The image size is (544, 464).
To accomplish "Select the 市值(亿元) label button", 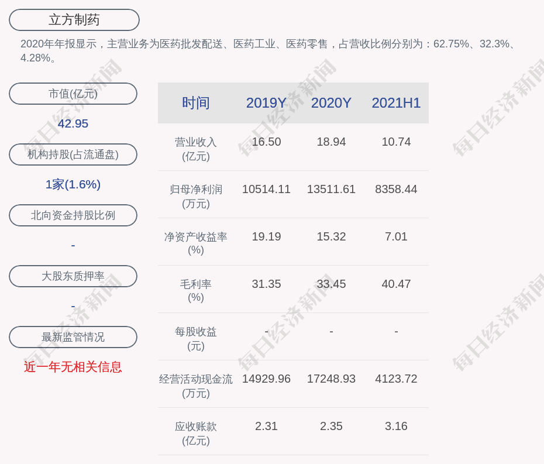I will 73,94.
